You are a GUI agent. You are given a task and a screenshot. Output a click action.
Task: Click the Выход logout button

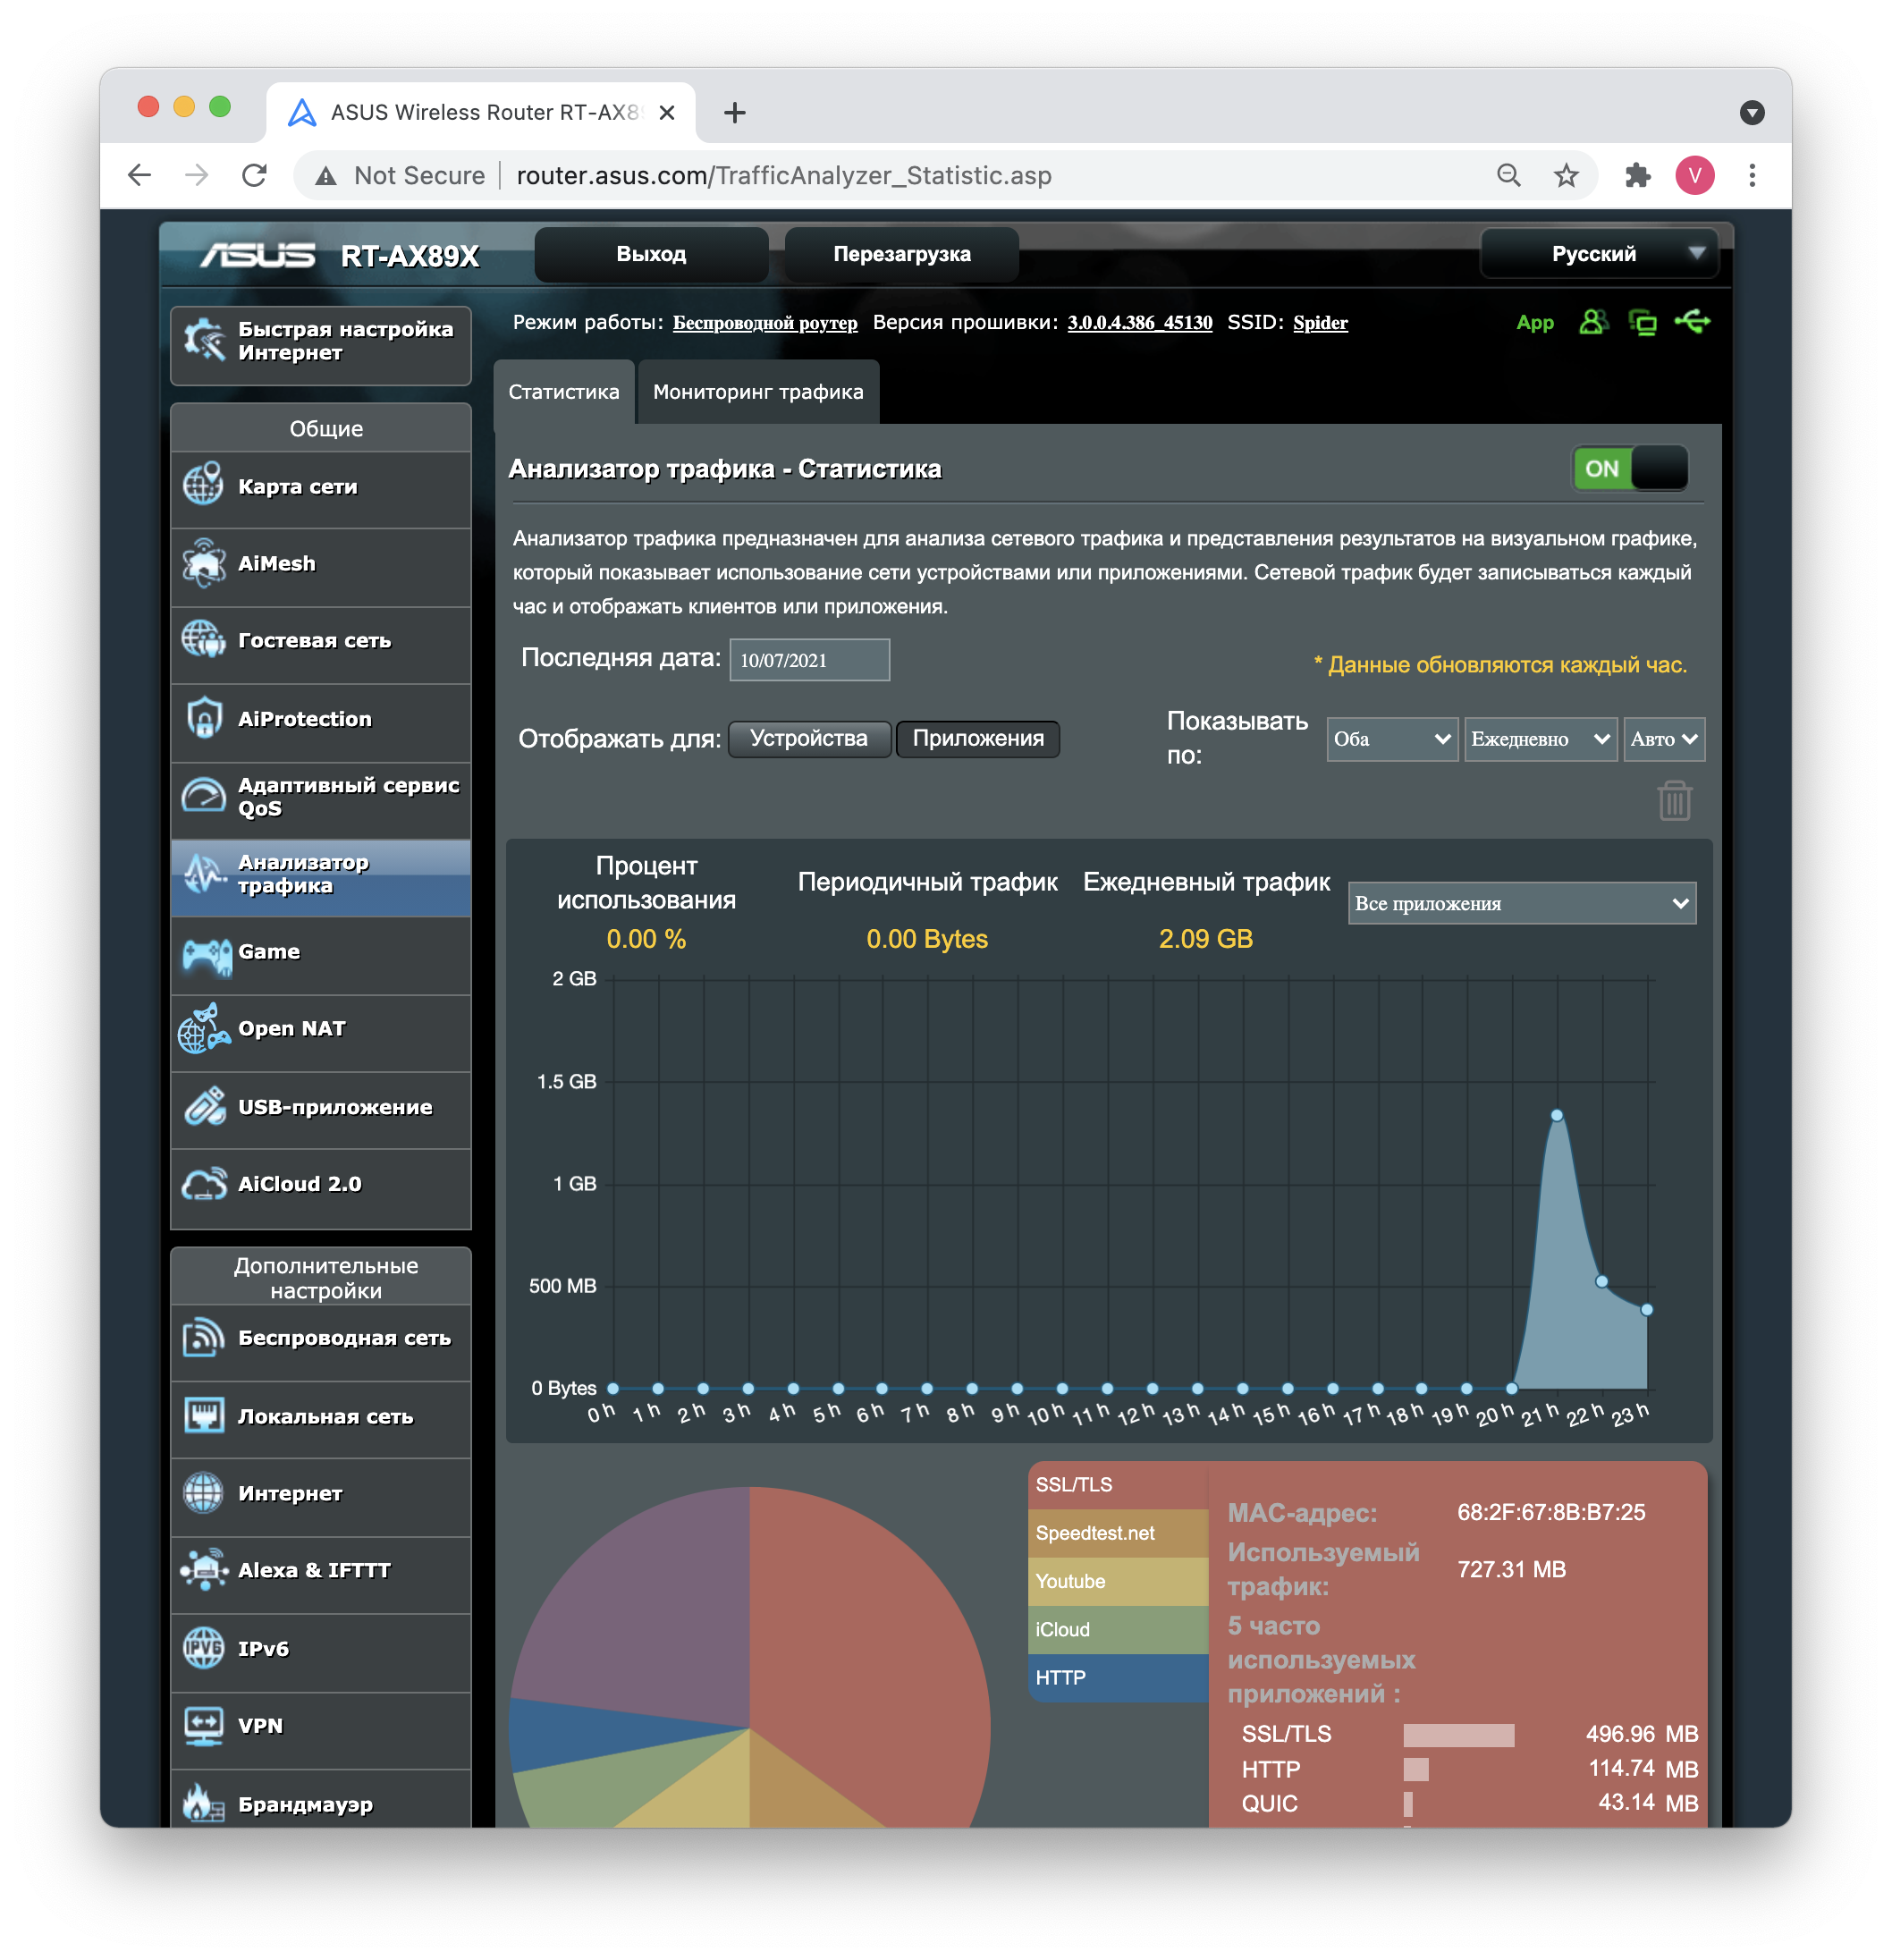(x=651, y=254)
